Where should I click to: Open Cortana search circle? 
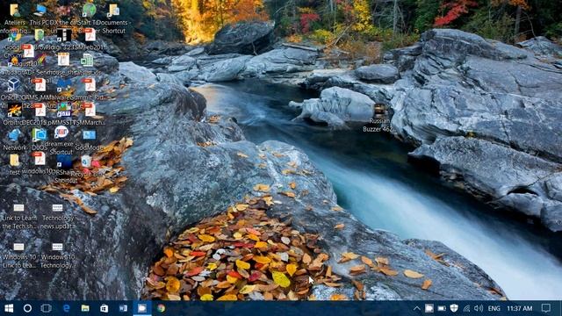pos(27,308)
